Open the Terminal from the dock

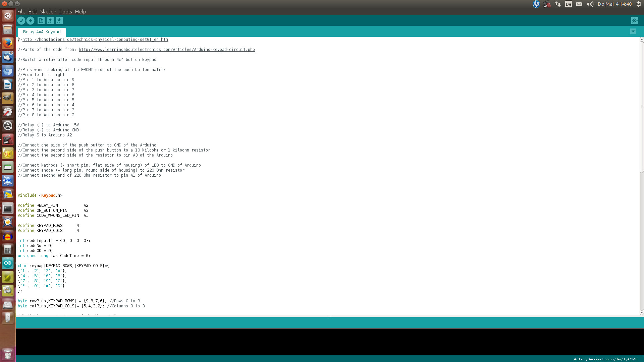click(8, 208)
